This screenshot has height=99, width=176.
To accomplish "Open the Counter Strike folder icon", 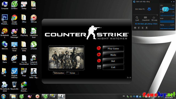I will (24, 46).
